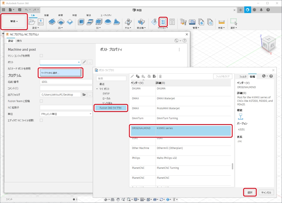
Task: Toggle the エディタで NC ファイルを開く checkbox
Action: [41, 120]
